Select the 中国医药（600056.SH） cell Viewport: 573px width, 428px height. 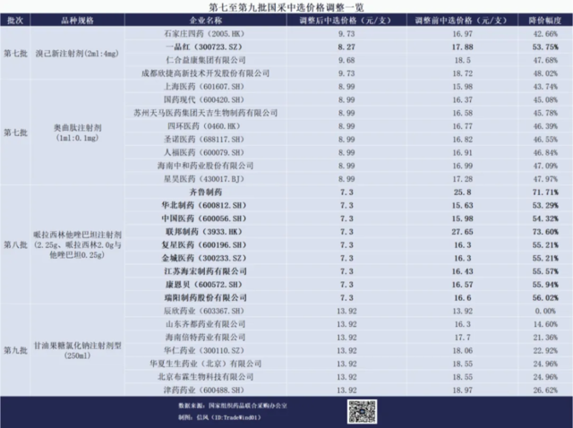pyautogui.click(x=205, y=218)
